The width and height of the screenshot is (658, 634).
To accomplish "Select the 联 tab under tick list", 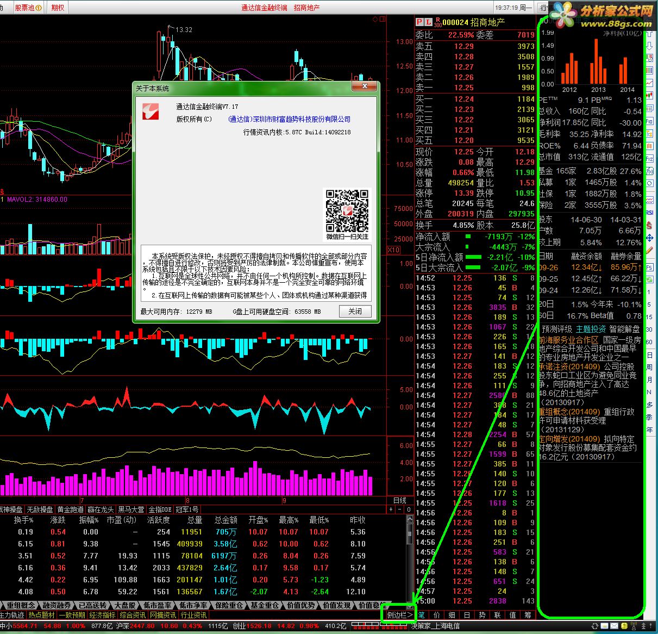I will click(x=498, y=615).
